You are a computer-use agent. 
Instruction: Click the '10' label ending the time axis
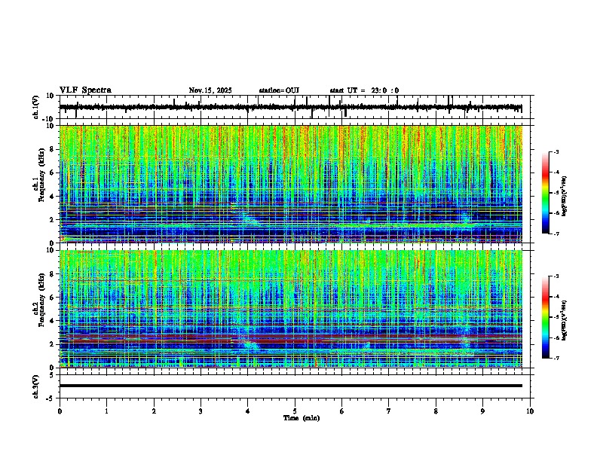530,411
